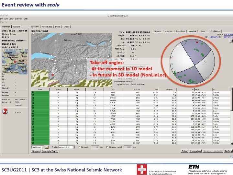This screenshot has width=233, height=175.
Task: Click the table scrollbar up arrow
Action: [231, 89]
